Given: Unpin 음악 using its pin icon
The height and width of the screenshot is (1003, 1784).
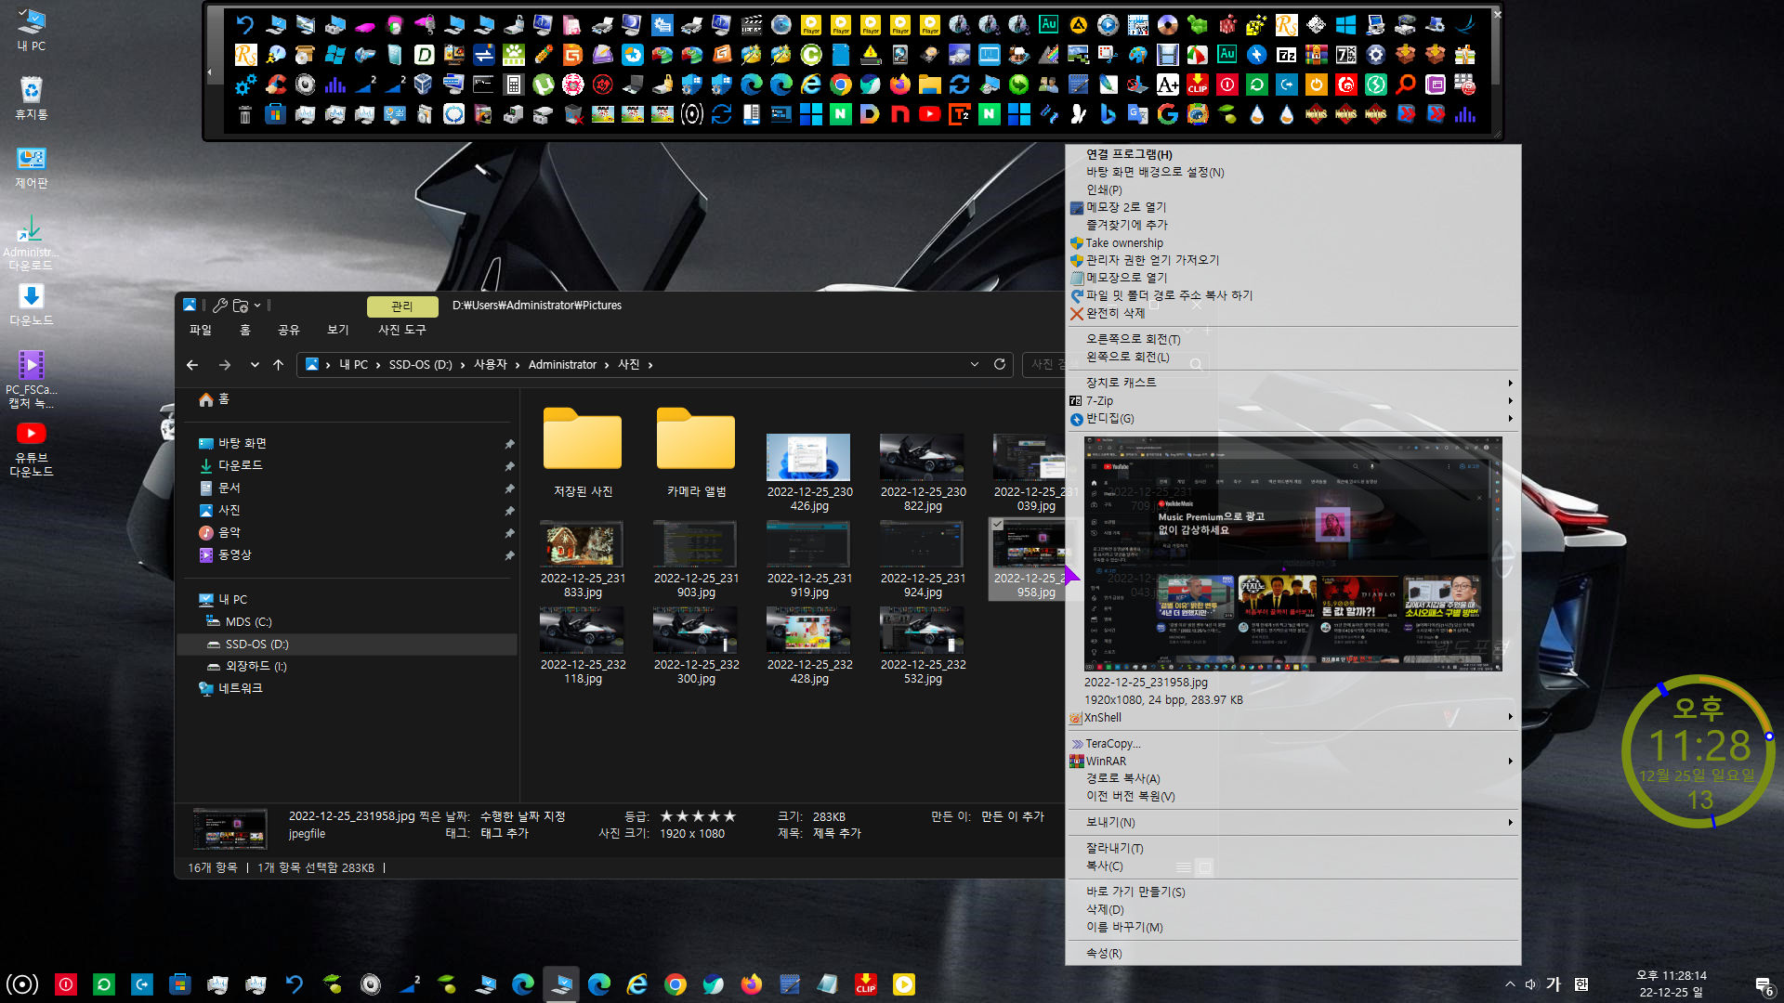Looking at the screenshot, I should pos(509,533).
